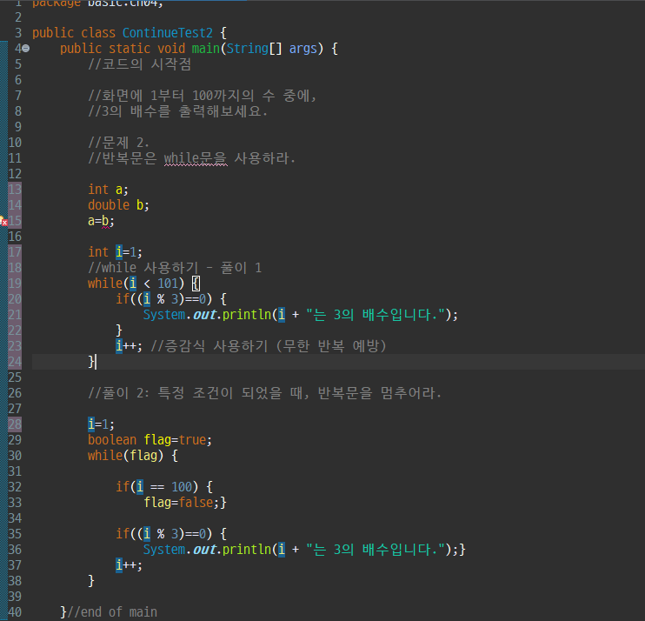Image resolution: width=645 pixels, height=621 pixels.
Task: Open the error quick-fix marker on line 15
Action: [3, 221]
